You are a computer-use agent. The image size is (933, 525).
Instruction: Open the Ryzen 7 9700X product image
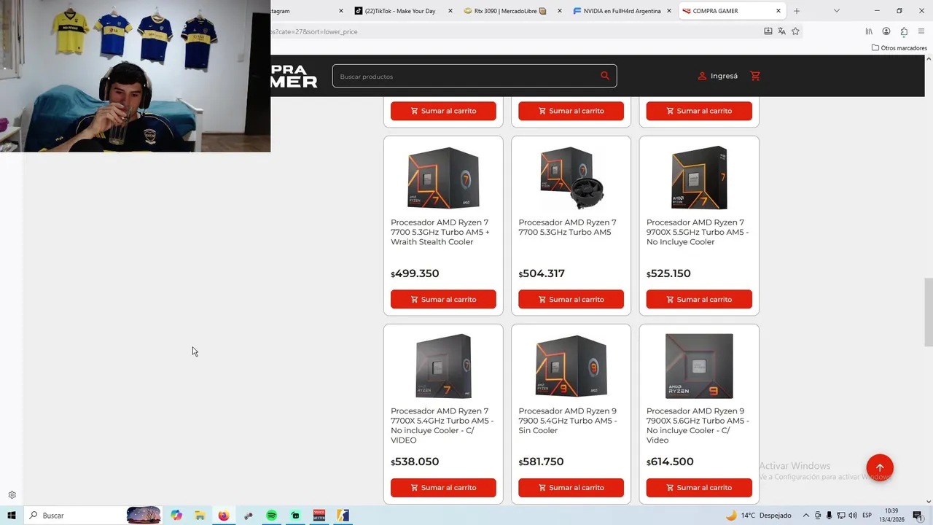[x=699, y=177]
